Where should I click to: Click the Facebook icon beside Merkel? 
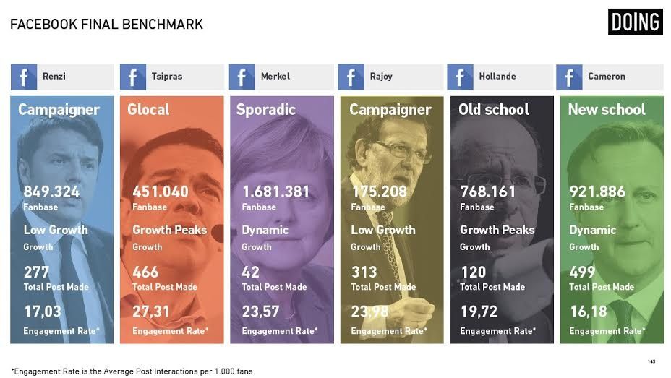pyautogui.click(x=242, y=77)
